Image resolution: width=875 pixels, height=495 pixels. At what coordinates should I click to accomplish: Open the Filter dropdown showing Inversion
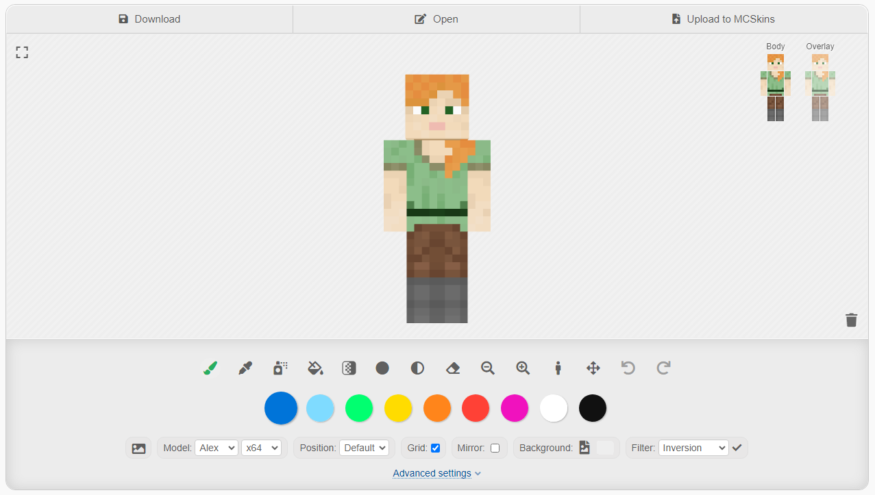tap(693, 448)
